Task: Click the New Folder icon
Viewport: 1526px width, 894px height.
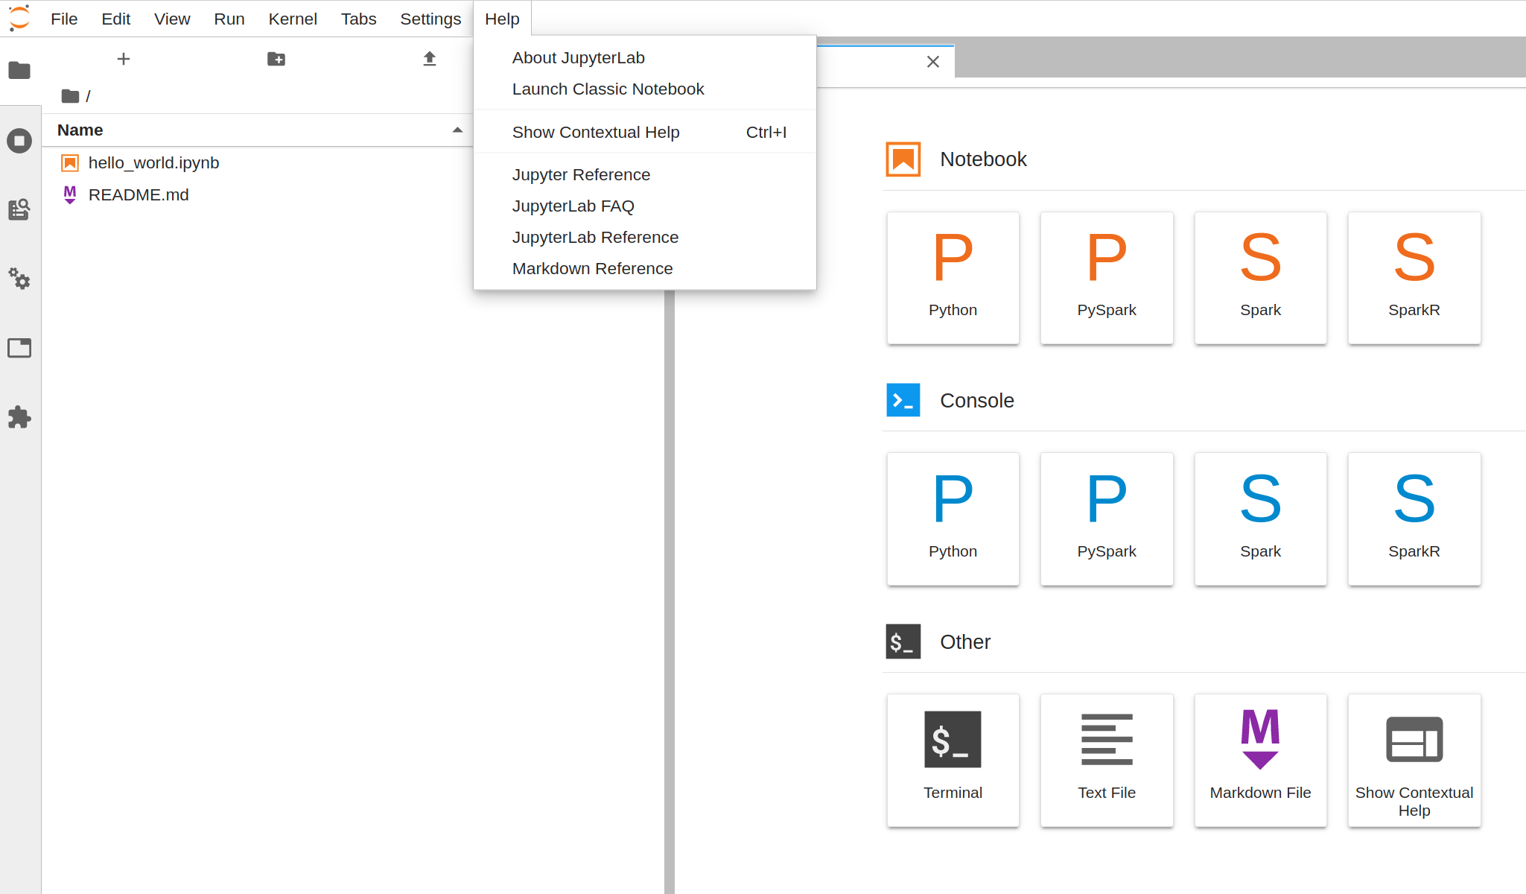Action: pos(276,59)
